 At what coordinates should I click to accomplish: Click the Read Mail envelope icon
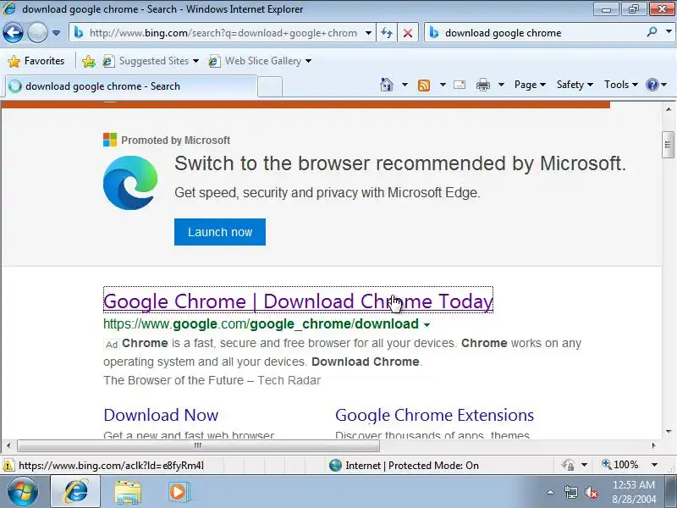(x=460, y=85)
